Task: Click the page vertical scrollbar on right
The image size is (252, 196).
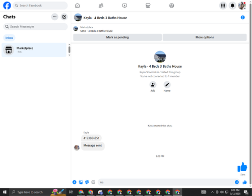Action: pos(250,94)
